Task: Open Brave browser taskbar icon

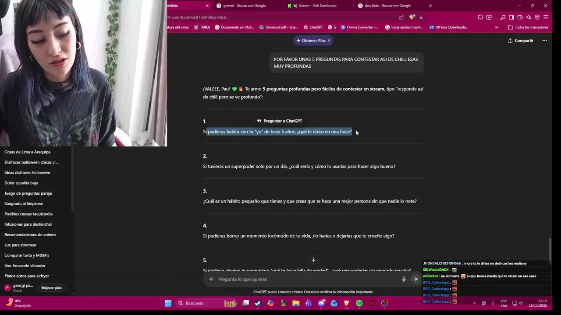Action: (347, 303)
